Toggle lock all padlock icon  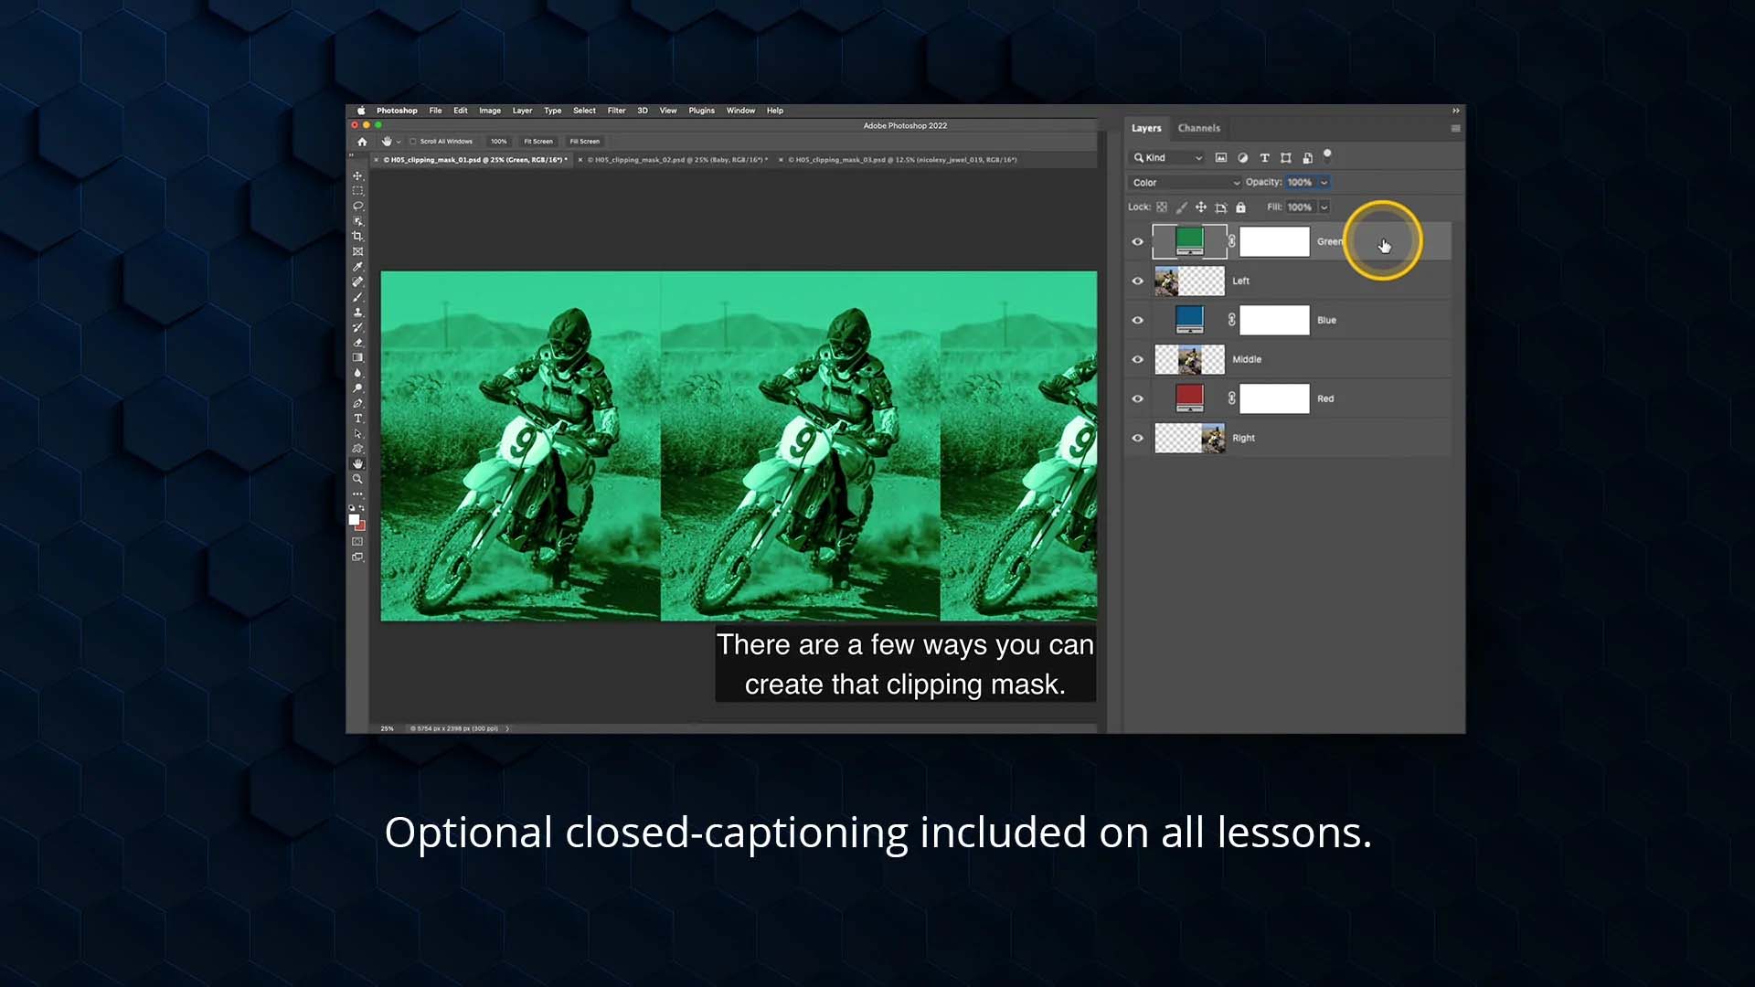pyautogui.click(x=1240, y=207)
